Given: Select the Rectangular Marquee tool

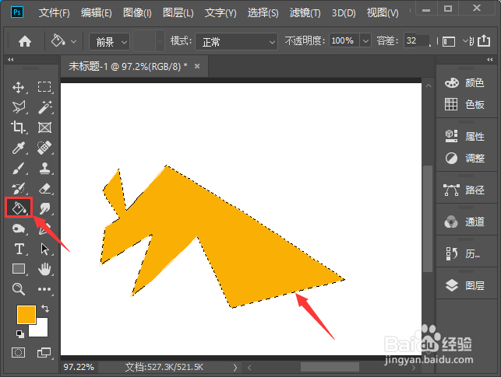Looking at the screenshot, I should tap(44, 87).
